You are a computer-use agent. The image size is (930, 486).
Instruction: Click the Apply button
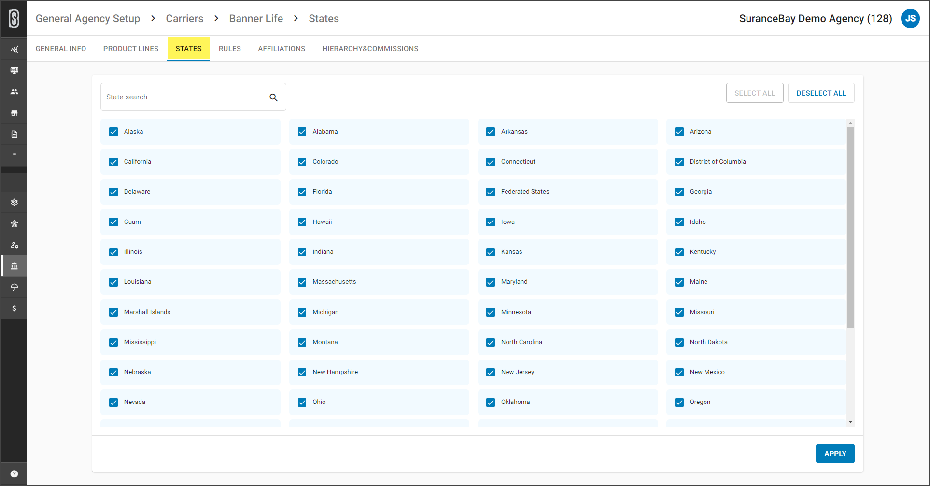tap(835, 454)
